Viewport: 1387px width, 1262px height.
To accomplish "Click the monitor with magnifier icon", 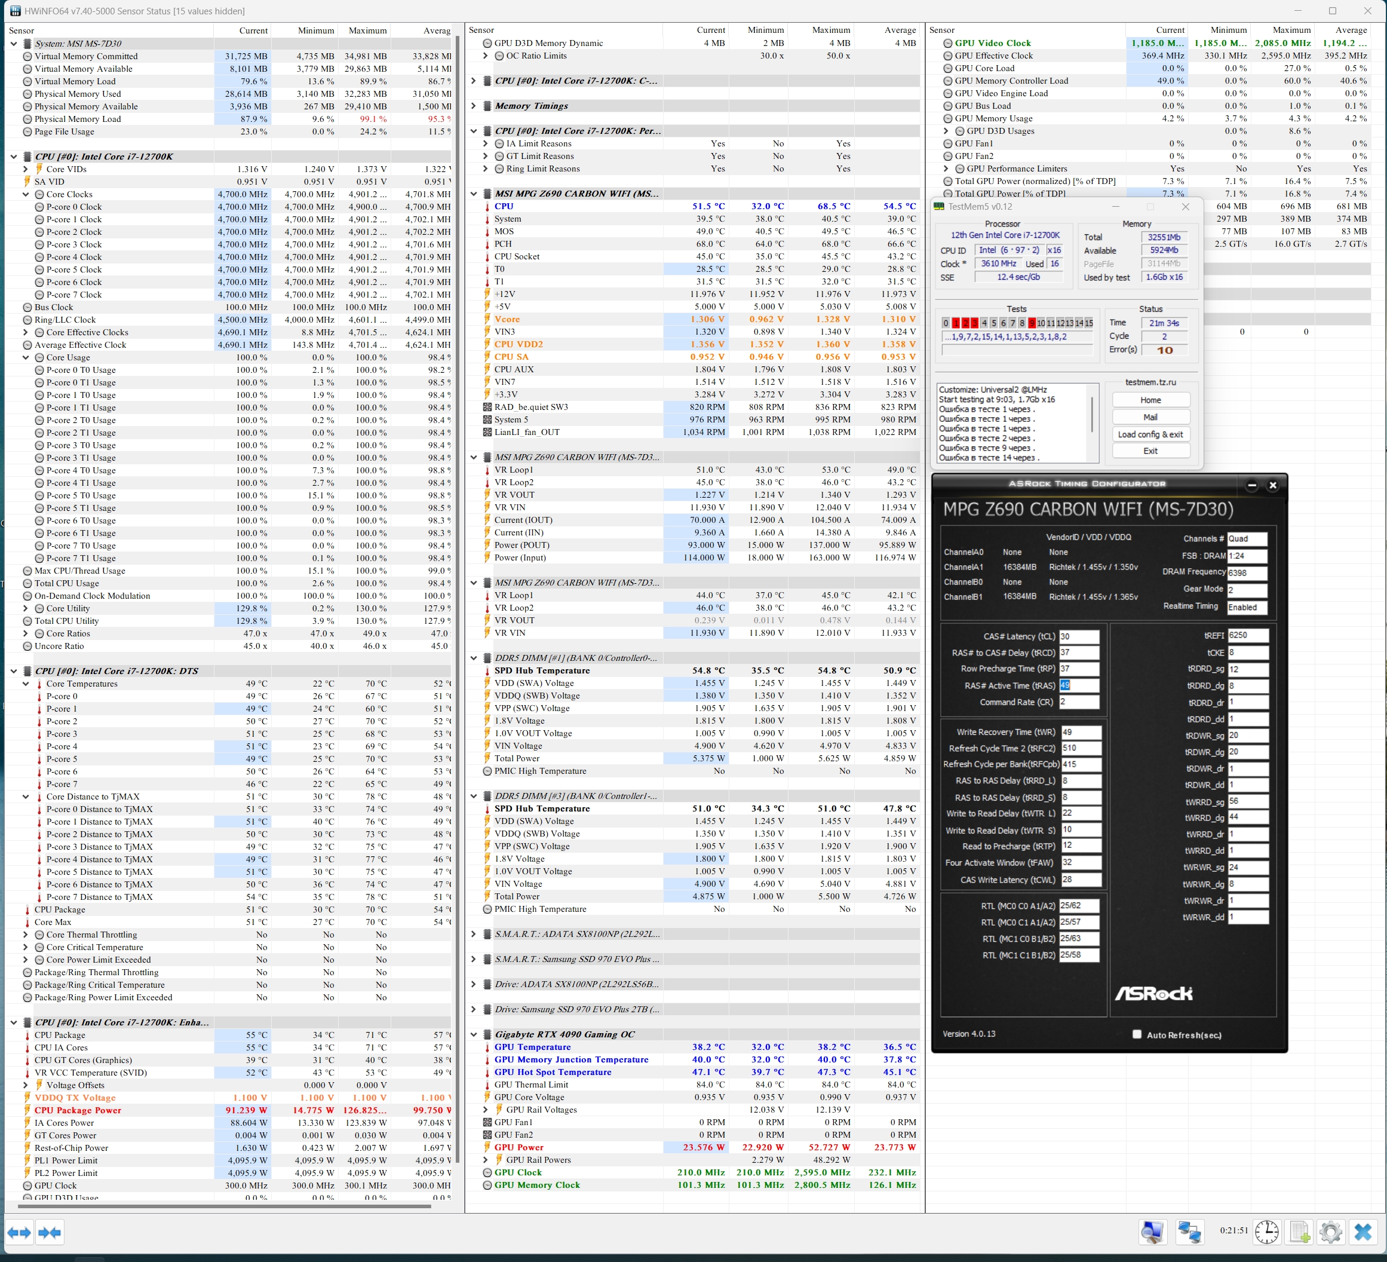I will [1152, 1232].
